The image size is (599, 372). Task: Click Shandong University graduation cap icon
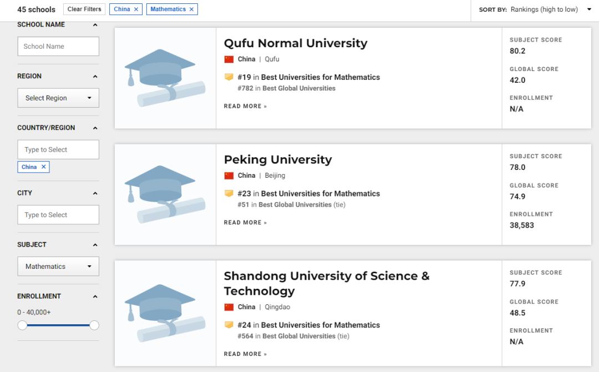coord(165,313)
